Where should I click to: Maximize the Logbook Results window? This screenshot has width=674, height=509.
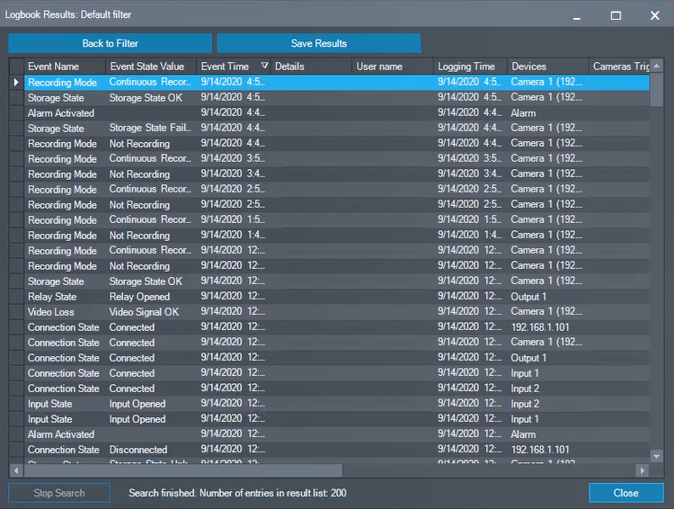(x=616, y=15)
